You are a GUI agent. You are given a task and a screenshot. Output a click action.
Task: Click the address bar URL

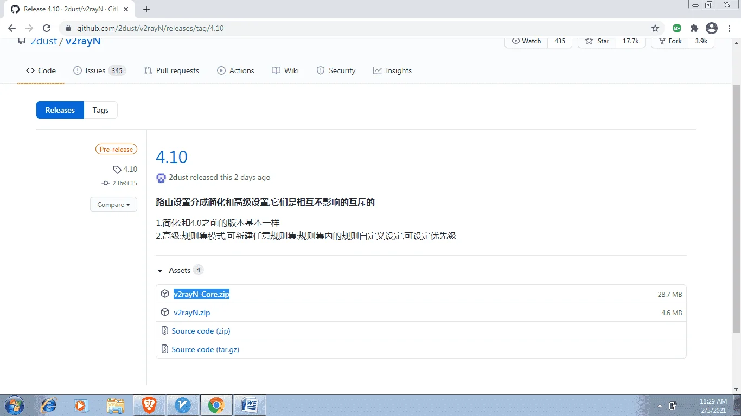pyautogui.click(x=150, y=28)
